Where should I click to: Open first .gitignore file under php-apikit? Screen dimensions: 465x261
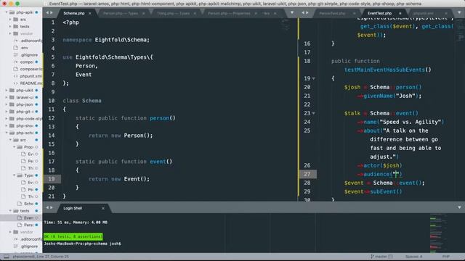(x=29, y=55)
